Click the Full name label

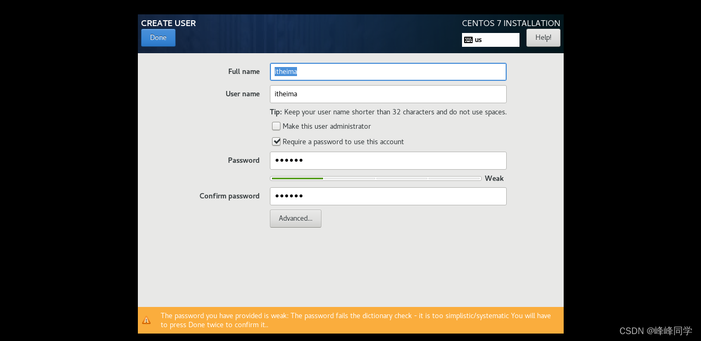(x=244, y=72)
